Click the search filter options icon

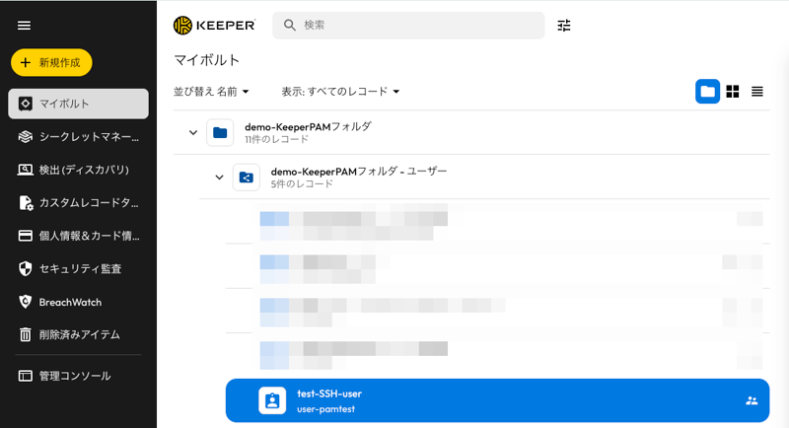coord(564,26)
